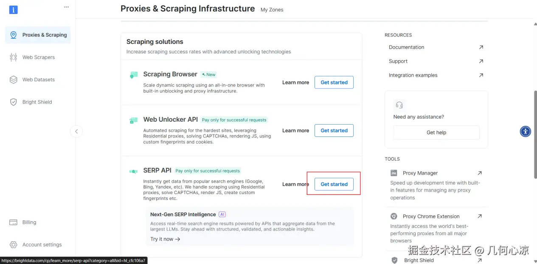Click the Billing card icon
Viewport: 537px width, 264px height.
coord(14,222)
